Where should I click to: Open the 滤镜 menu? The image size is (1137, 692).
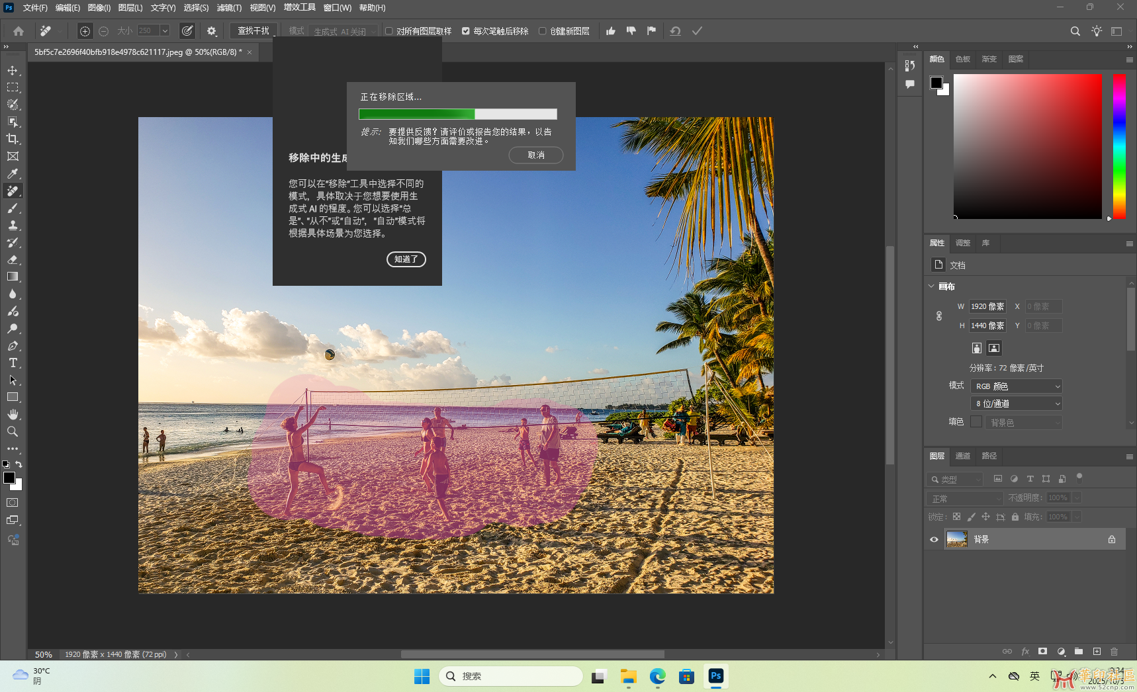click(229, 7)
